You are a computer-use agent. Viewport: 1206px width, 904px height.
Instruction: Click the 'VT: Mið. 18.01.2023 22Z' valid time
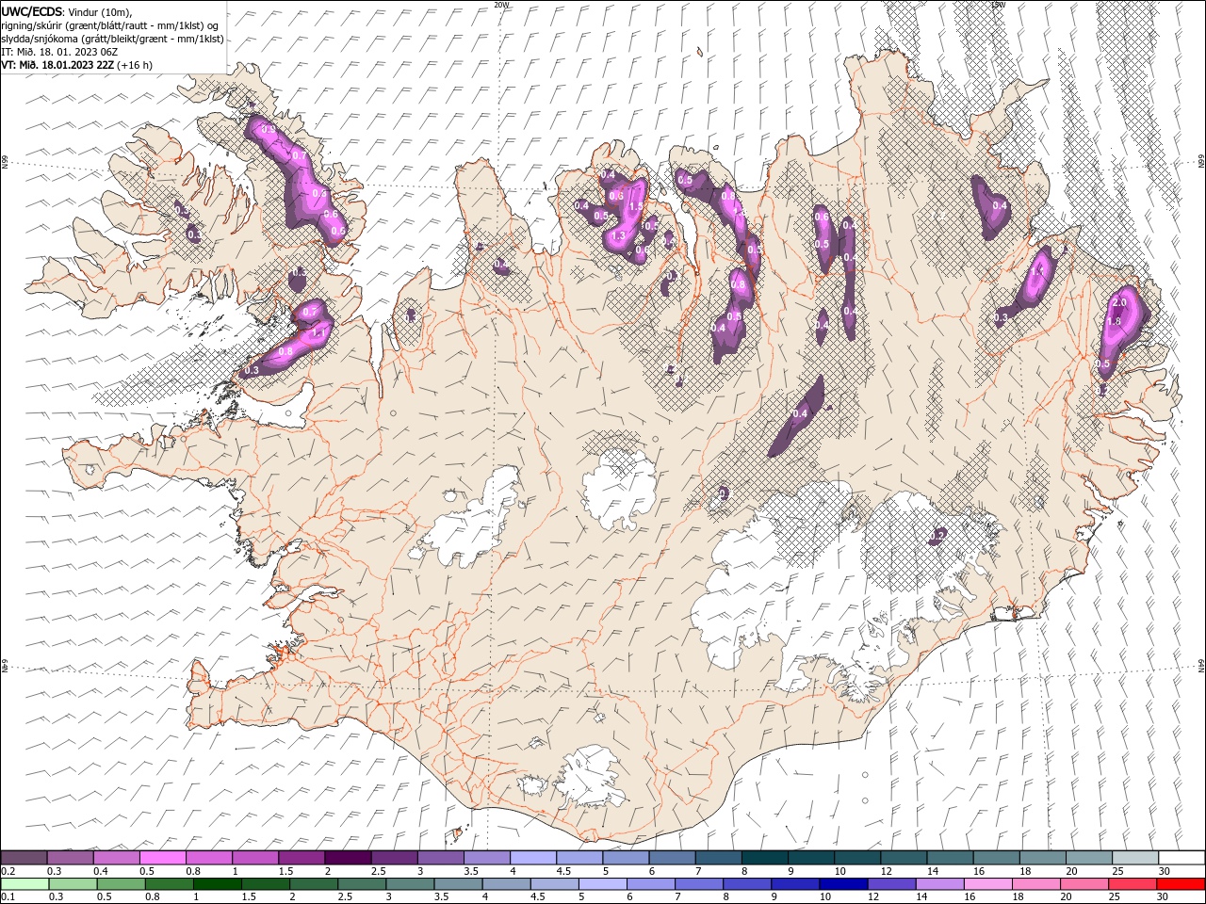(x=57, y=65)
